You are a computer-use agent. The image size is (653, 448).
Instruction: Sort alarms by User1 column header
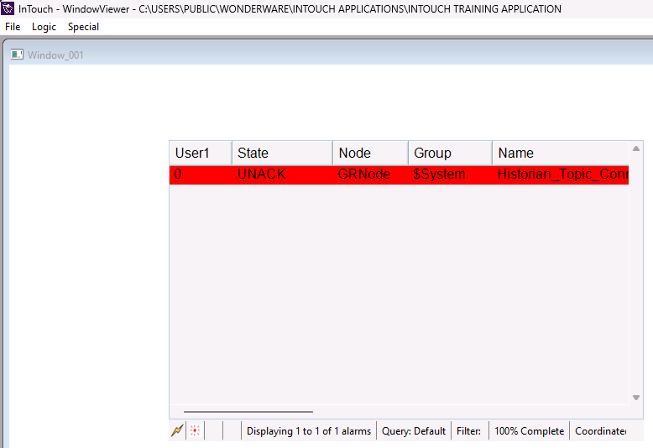(x=201, y=154)
